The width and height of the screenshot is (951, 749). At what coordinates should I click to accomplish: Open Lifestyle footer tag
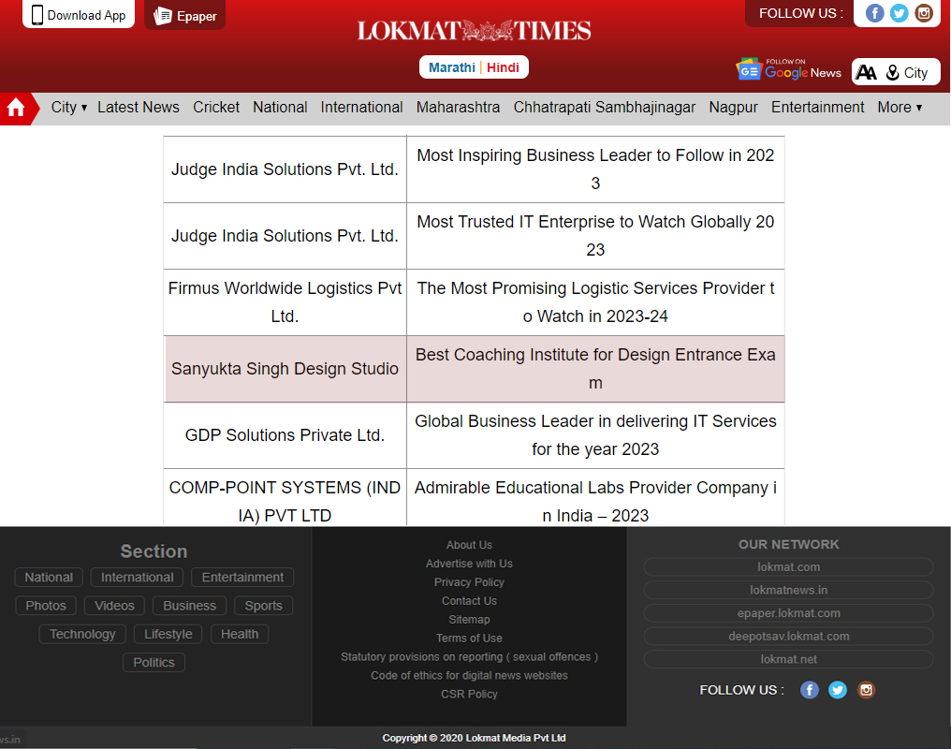[x=168, y=635]
